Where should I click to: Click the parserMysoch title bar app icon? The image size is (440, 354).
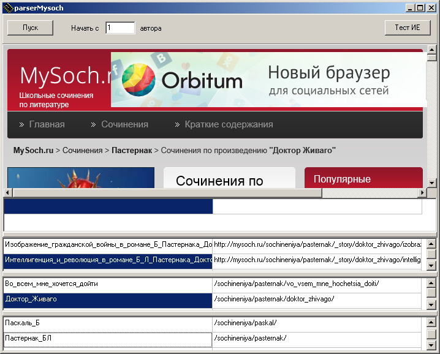(x=8, y=8)
